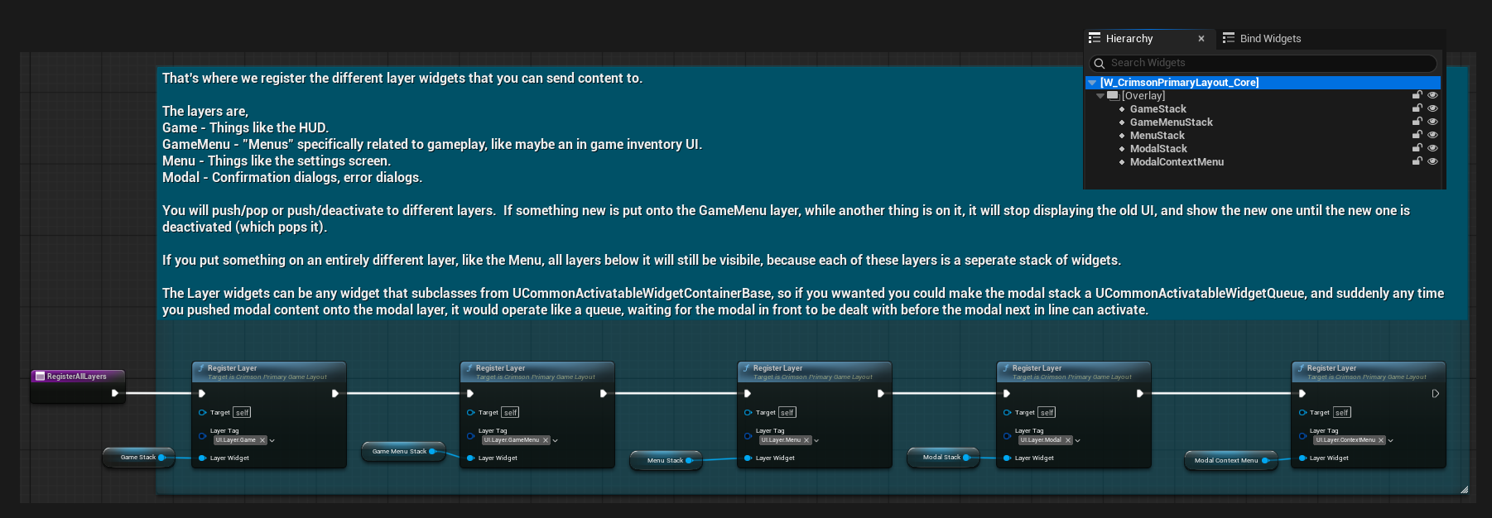The height and width of the screenshot is (518, 1492).
Task: Click the comment box resize handle corner
Action: click(1464, 490)
